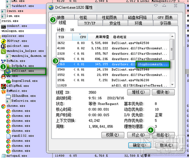Switch to the 磁盘和网络 tab
The width and height of the screenshot is (189, 158).
point(138,17)
